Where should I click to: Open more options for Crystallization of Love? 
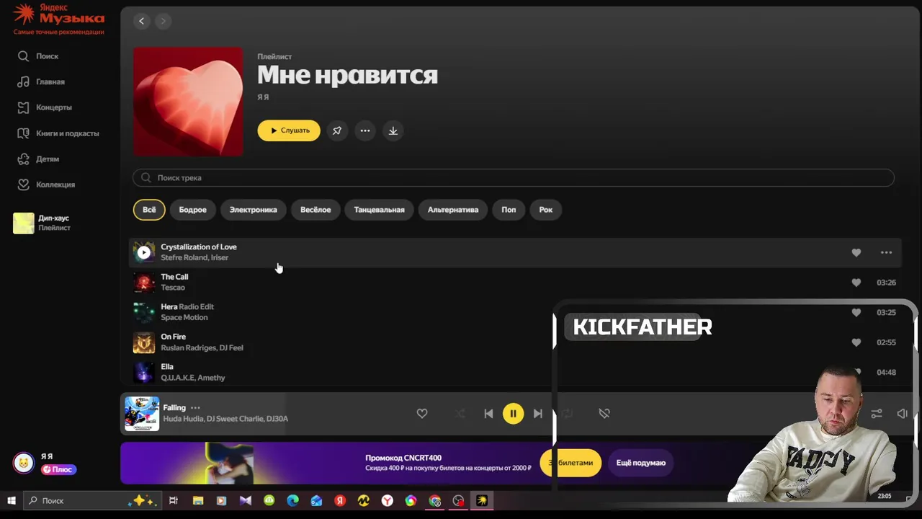[x=887, y=252]
